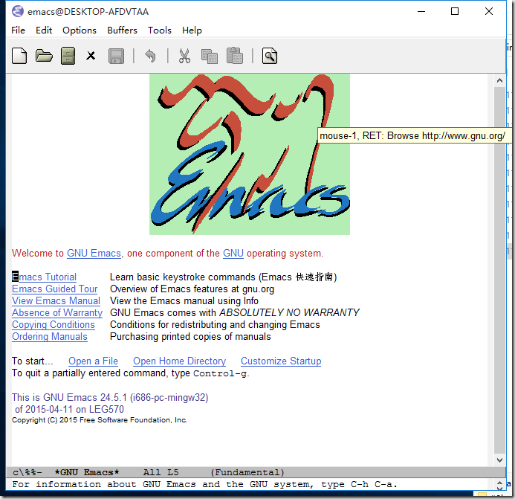Click the Open a File link
Image resolution: width=515 pixels, height=499 pixels.
coord(94,361)
